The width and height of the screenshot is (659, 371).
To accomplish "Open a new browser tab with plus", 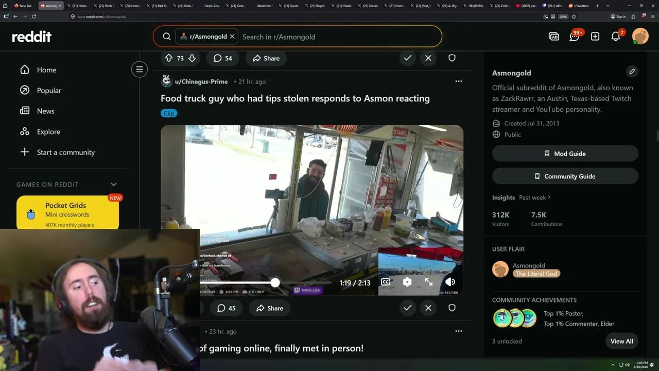I will click(x=597, y=6).
